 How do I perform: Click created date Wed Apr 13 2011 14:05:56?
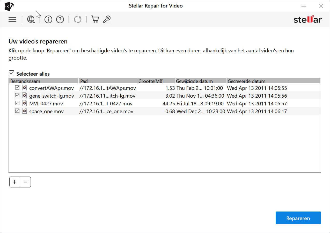[x=257, y=96]
